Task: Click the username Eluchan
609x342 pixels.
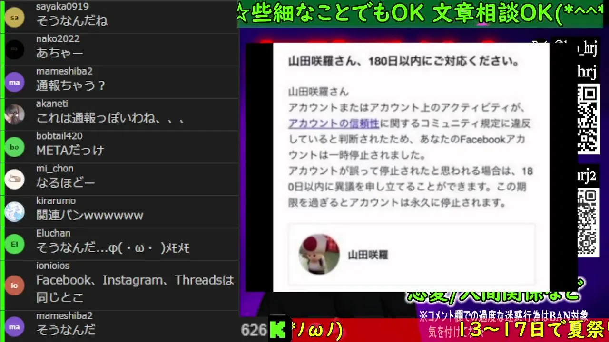Action: [x=53, y=233]
